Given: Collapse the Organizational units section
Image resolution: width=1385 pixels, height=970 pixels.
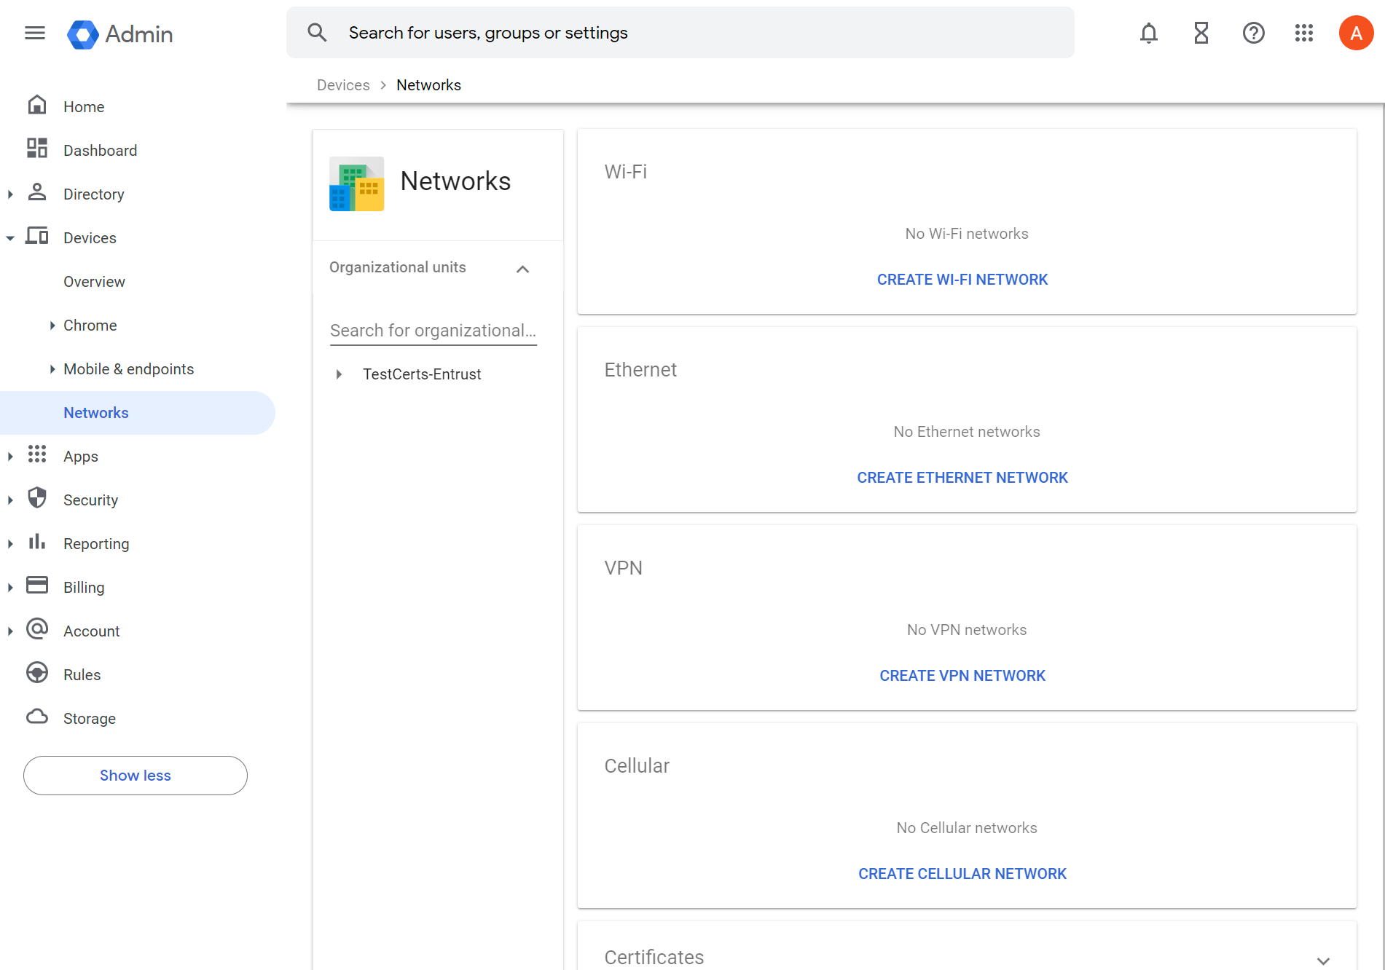Looking at the screenshot, I should [522, 269].
